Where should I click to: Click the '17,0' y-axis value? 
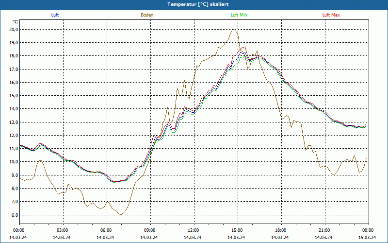pos(14,69)
